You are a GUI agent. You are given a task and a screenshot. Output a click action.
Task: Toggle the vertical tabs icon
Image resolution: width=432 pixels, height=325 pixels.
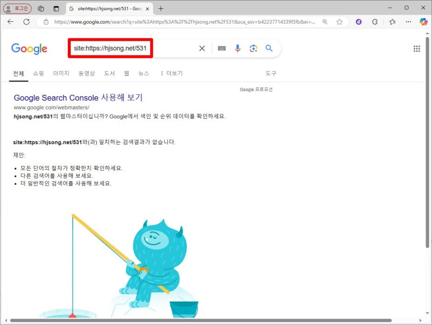[56, 8]
